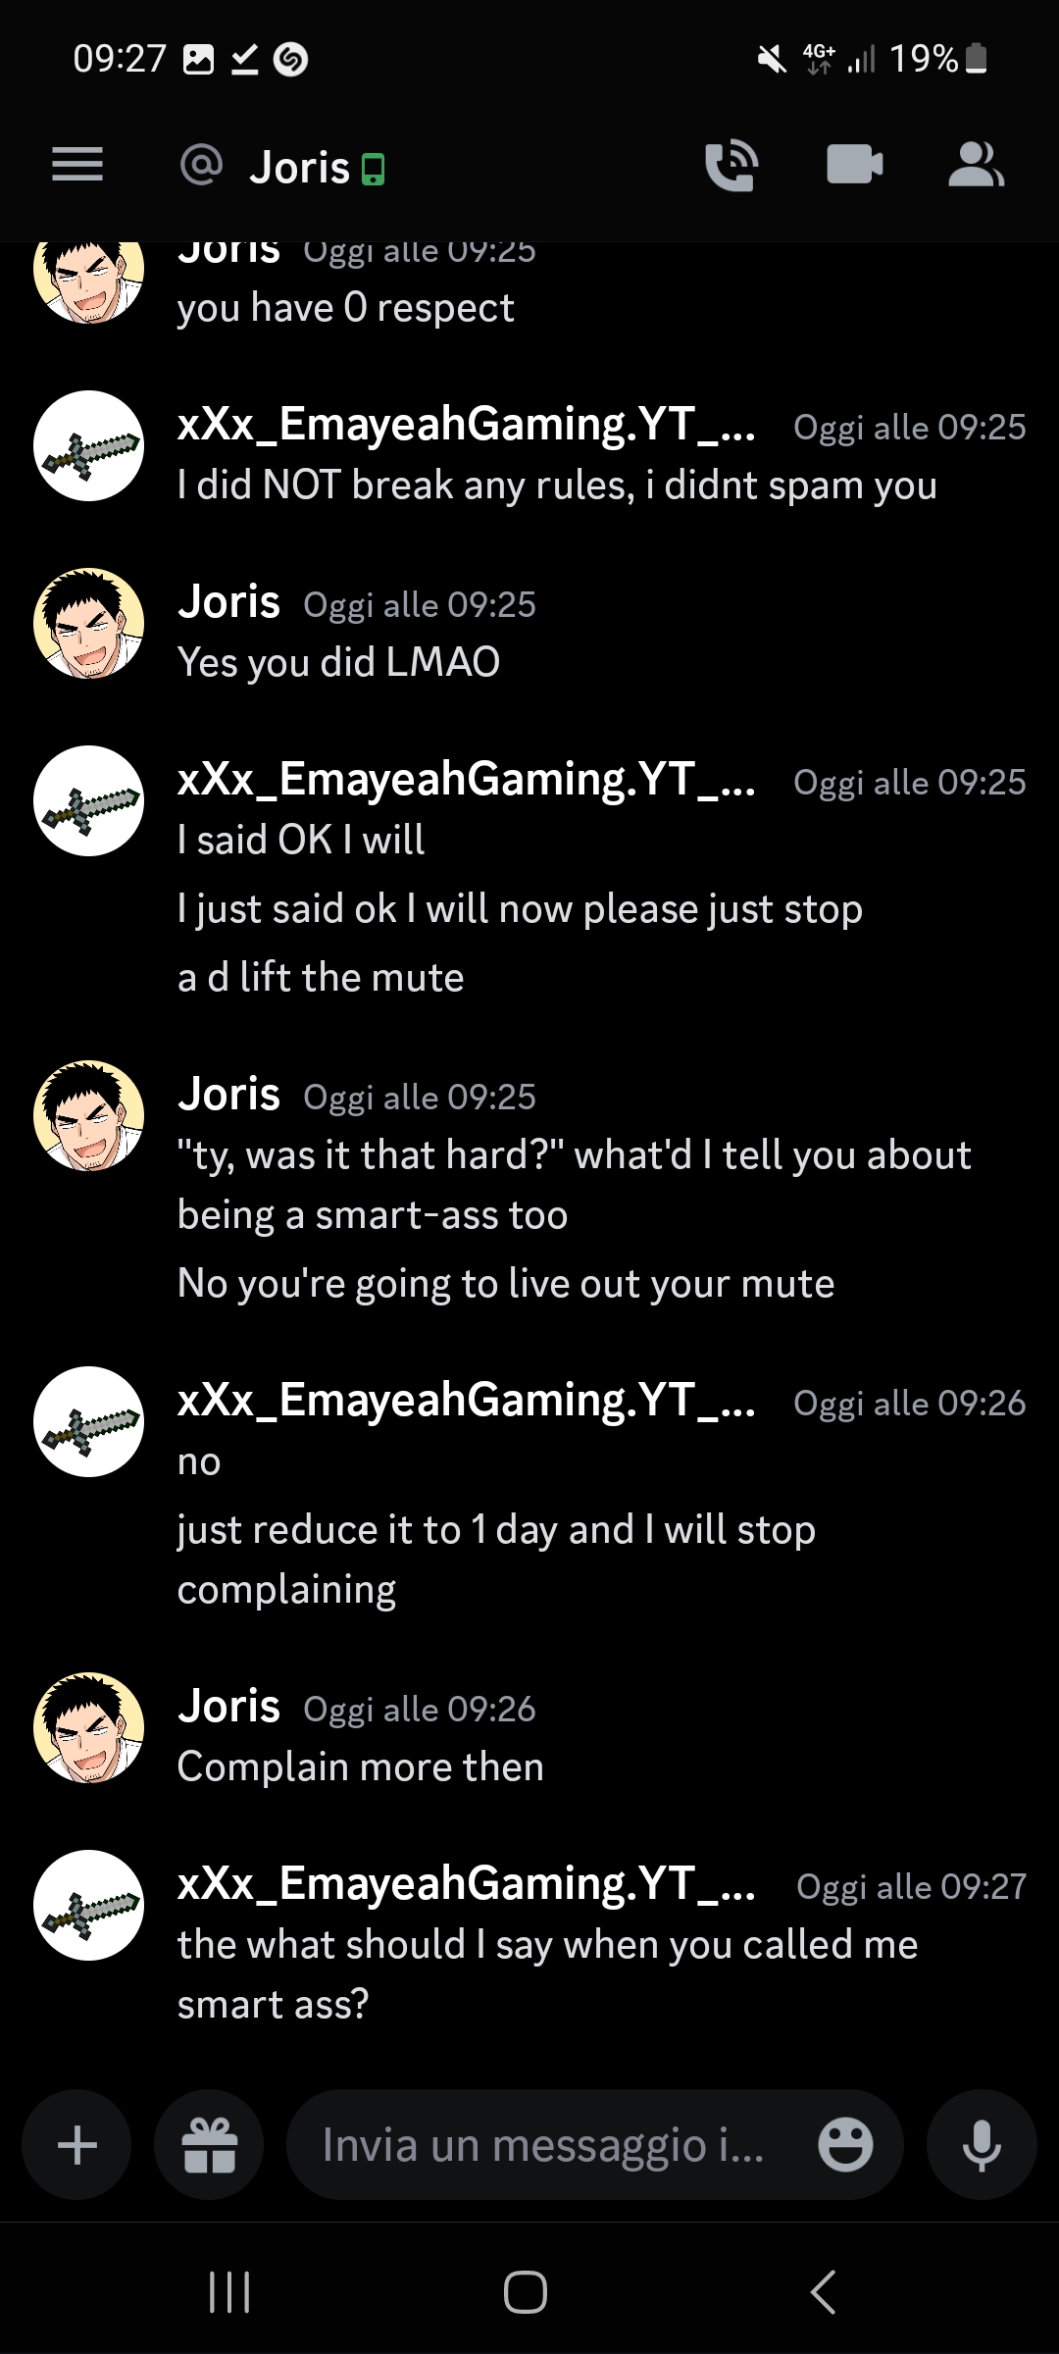
Task: Open xXx_EmayeahGaming's sword avatar
Action: (88, 1907)
